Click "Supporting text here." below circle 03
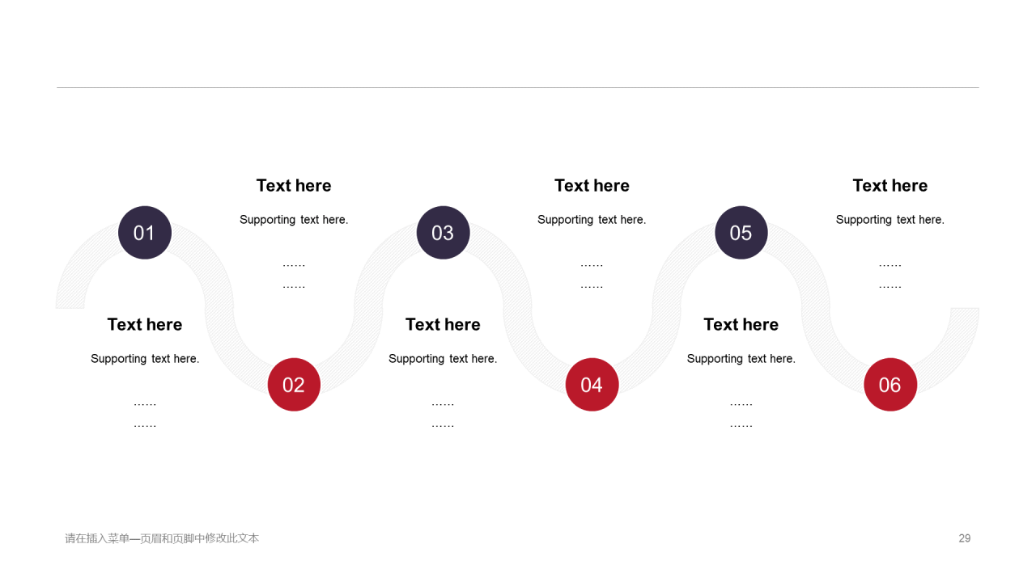1036x582 pixels. click(x=443, y=359)
